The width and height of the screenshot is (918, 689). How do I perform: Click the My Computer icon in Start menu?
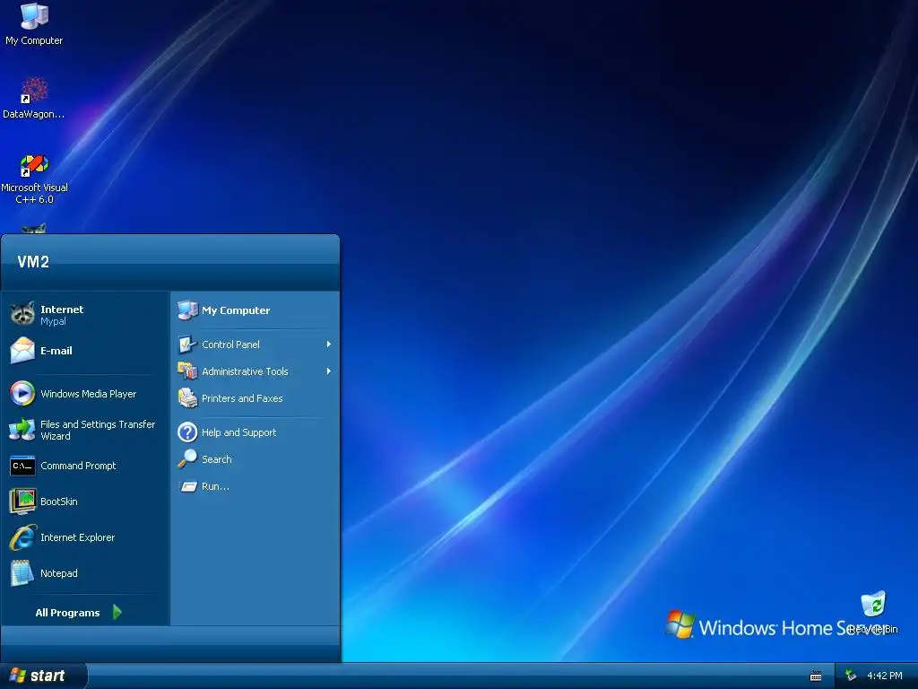187,310
